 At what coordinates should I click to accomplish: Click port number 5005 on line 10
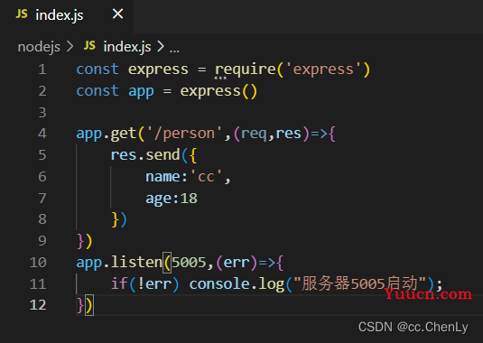[189, 263]
